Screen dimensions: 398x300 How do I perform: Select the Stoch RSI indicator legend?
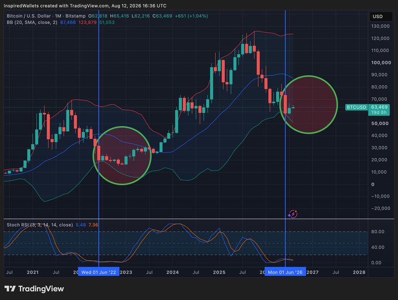tap(40, 225)
